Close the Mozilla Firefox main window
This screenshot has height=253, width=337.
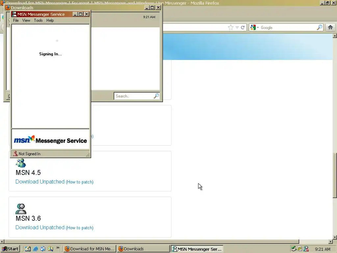tap(333, 3)
